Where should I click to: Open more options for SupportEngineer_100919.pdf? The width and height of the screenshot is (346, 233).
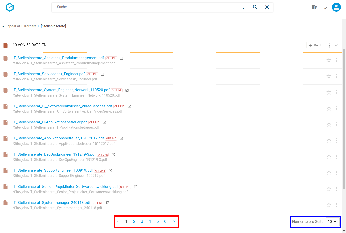pos(336,173)
